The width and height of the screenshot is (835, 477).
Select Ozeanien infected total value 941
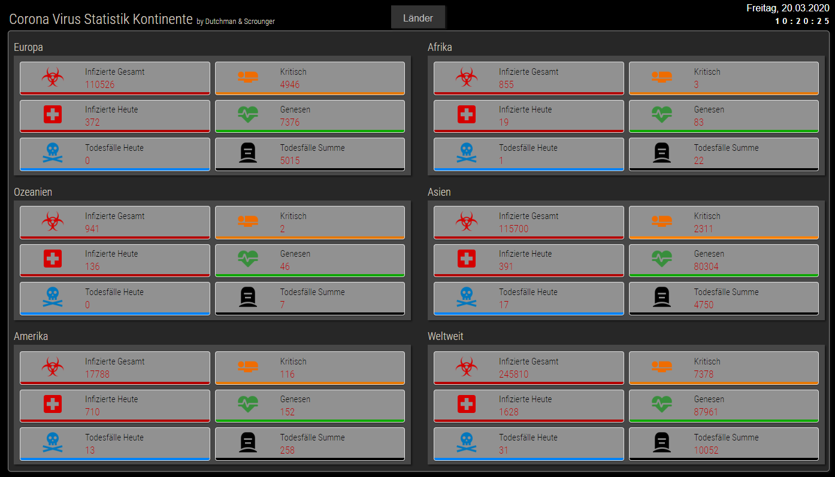pos(92,229)
